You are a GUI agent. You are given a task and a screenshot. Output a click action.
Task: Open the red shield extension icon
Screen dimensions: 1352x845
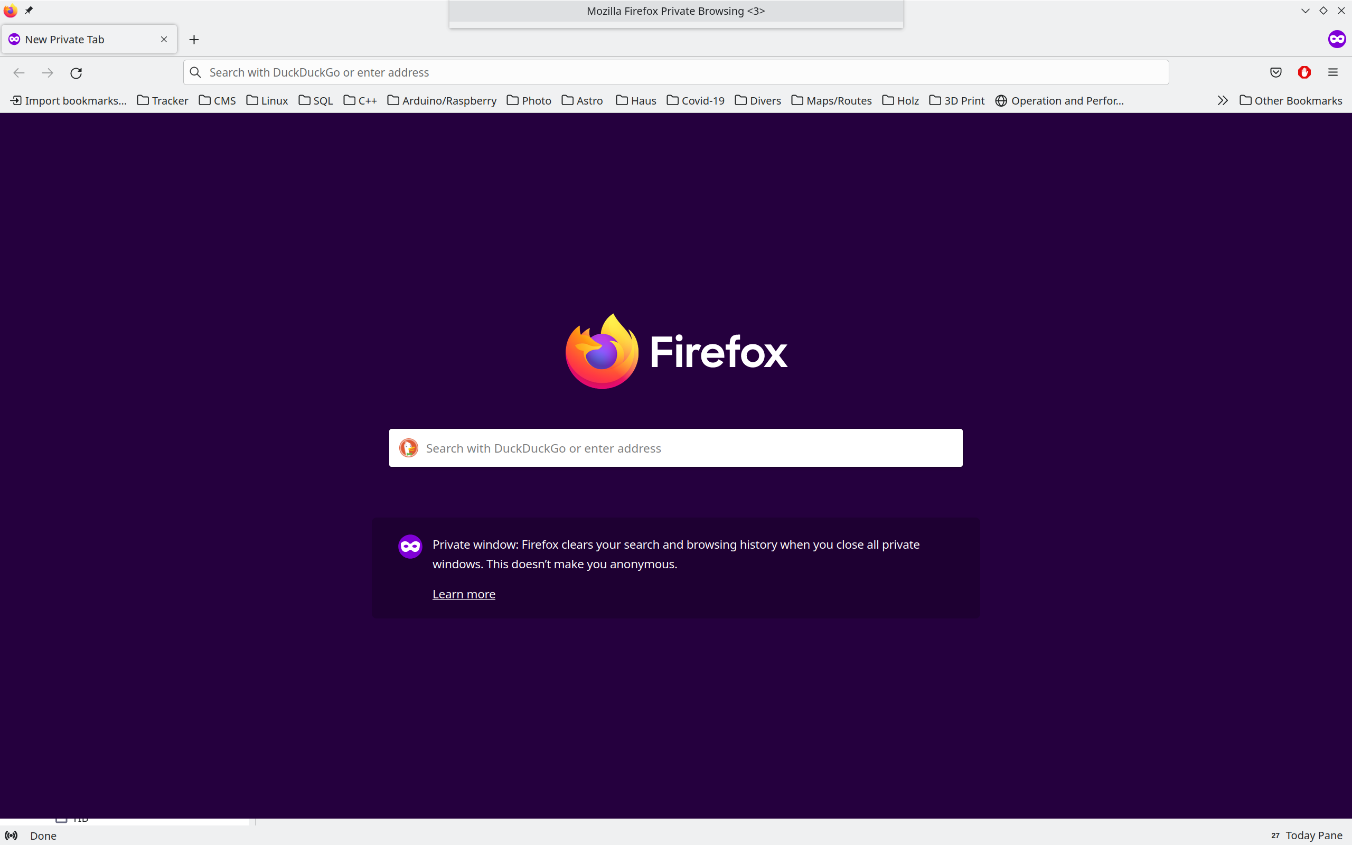(1304, 73)
